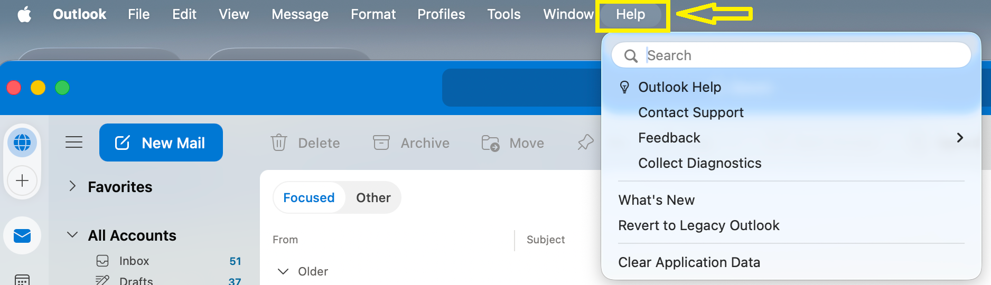Open the Profiles menu
This screenshot has width=991, height=285.
pyautogui.click(x=441, y=14)
